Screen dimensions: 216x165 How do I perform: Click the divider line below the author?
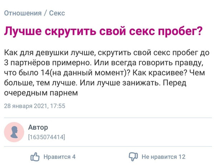108,146
